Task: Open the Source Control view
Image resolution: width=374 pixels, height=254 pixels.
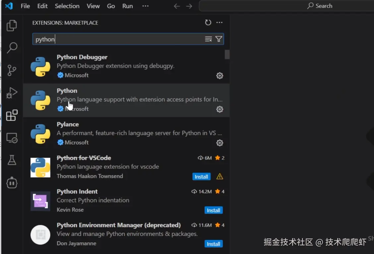Action: pyautogui.click(x=12, y=70)
